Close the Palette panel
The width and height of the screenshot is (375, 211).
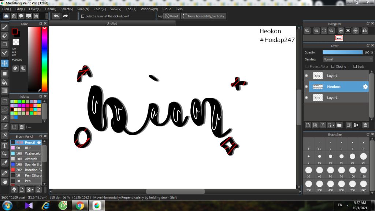[x=45, y=96]
